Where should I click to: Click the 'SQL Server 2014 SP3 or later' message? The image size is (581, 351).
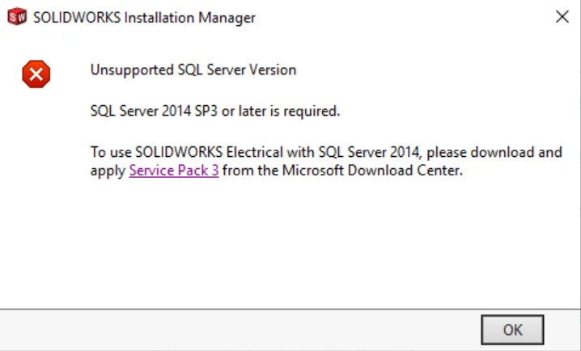215,111
